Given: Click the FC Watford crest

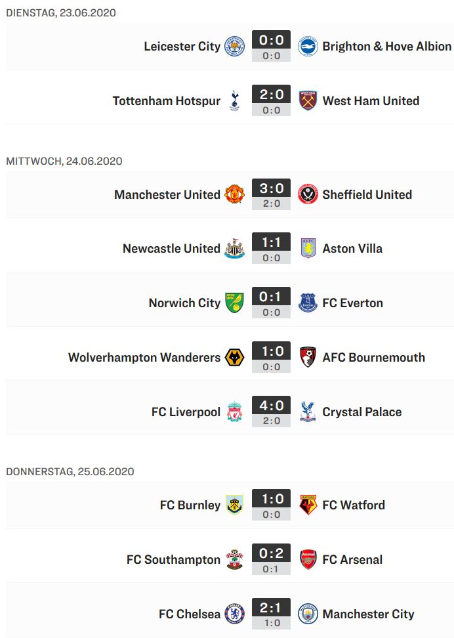Looking at the screenshot, I should (308, 505).
